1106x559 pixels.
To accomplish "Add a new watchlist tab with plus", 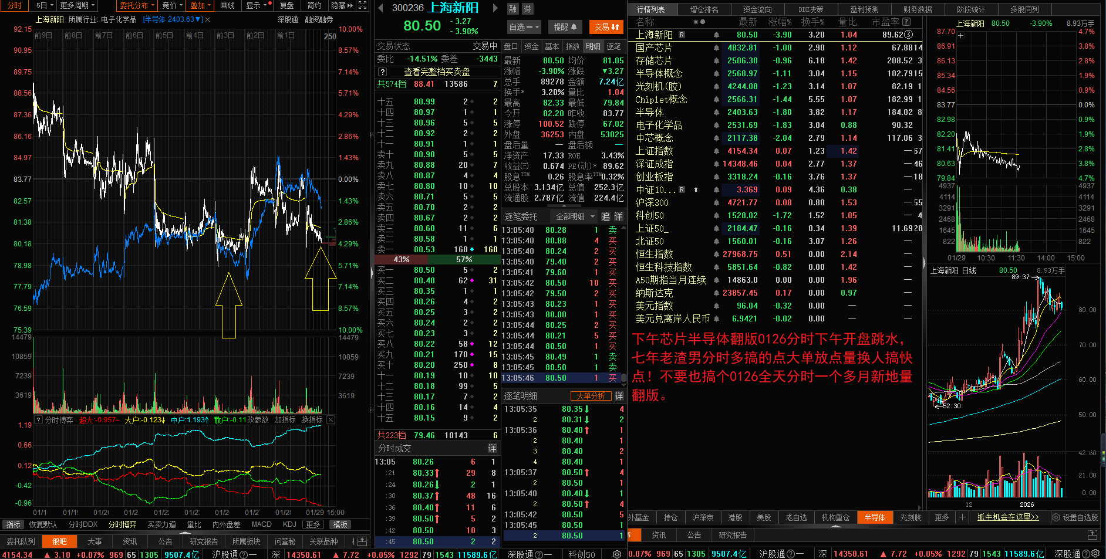I will coord(962,517).
